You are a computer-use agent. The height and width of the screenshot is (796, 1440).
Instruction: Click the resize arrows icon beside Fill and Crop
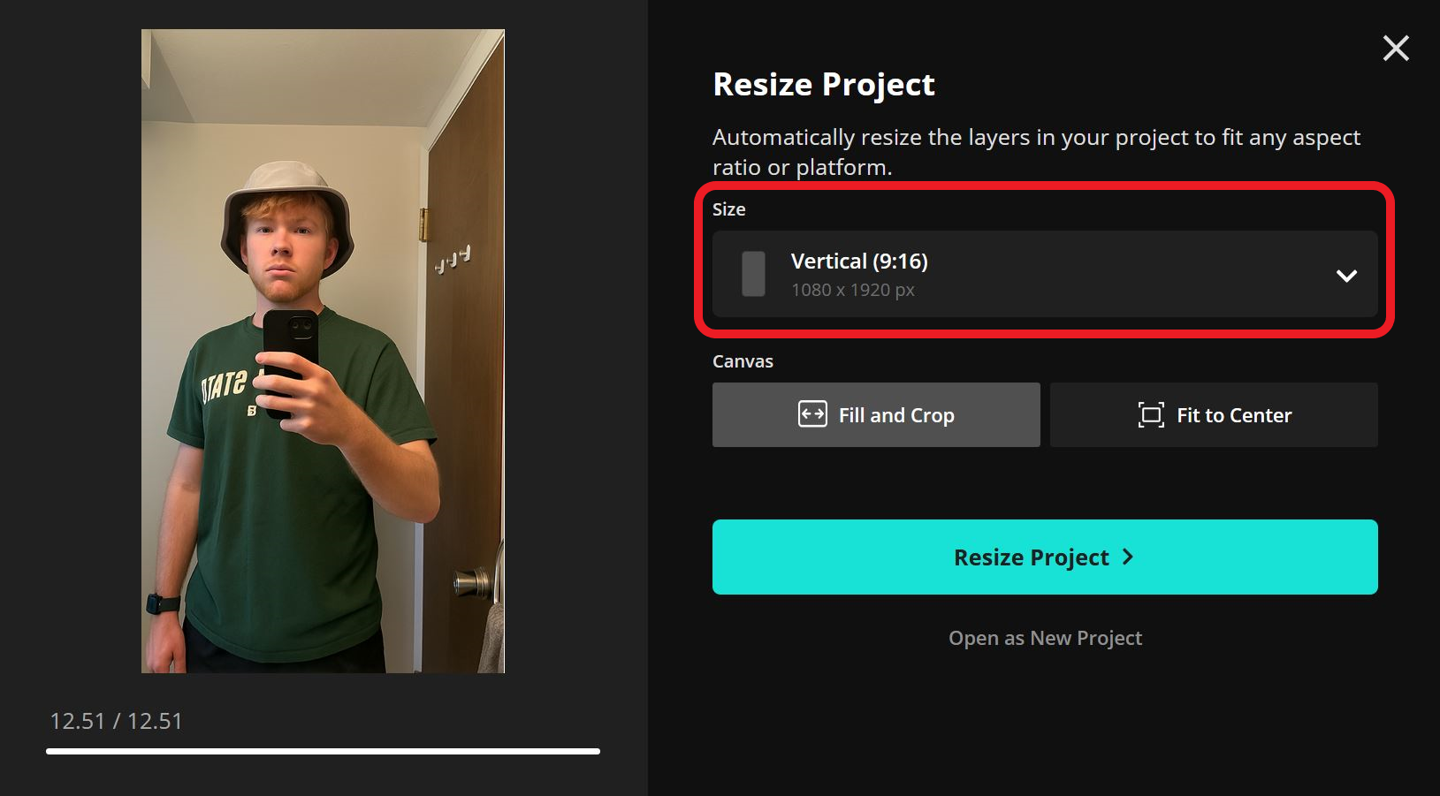813,414
